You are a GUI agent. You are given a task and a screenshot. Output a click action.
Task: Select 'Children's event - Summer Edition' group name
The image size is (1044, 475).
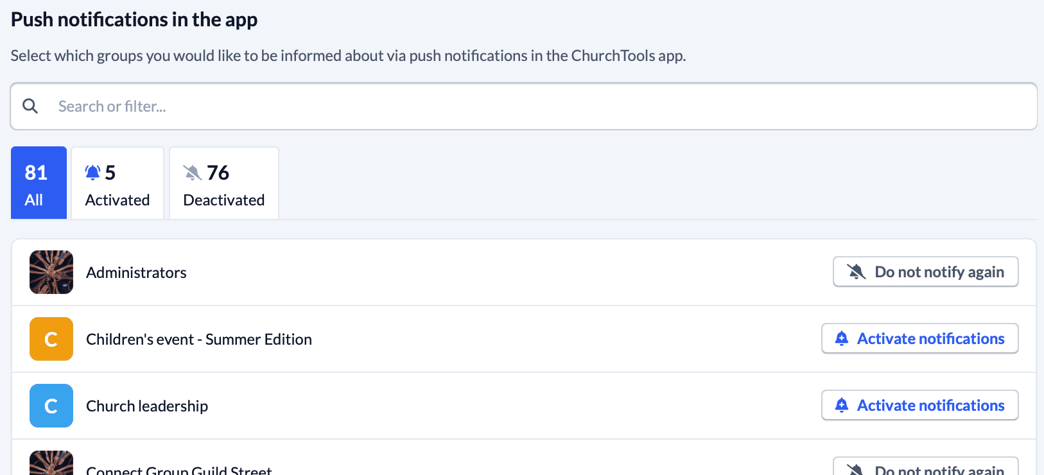[x=199, y=340]
